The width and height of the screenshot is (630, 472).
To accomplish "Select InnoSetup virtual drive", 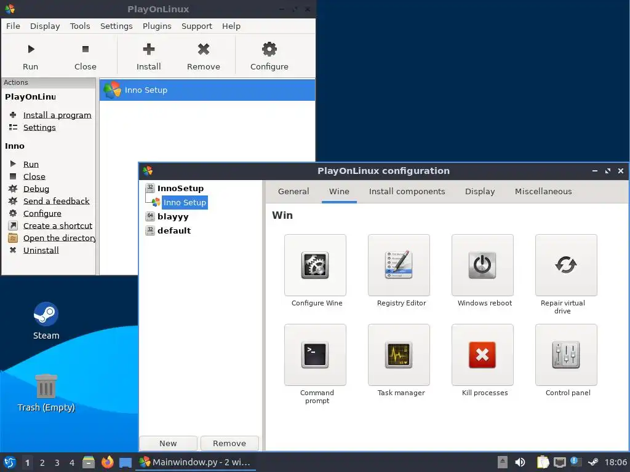I will click(180, 188).
